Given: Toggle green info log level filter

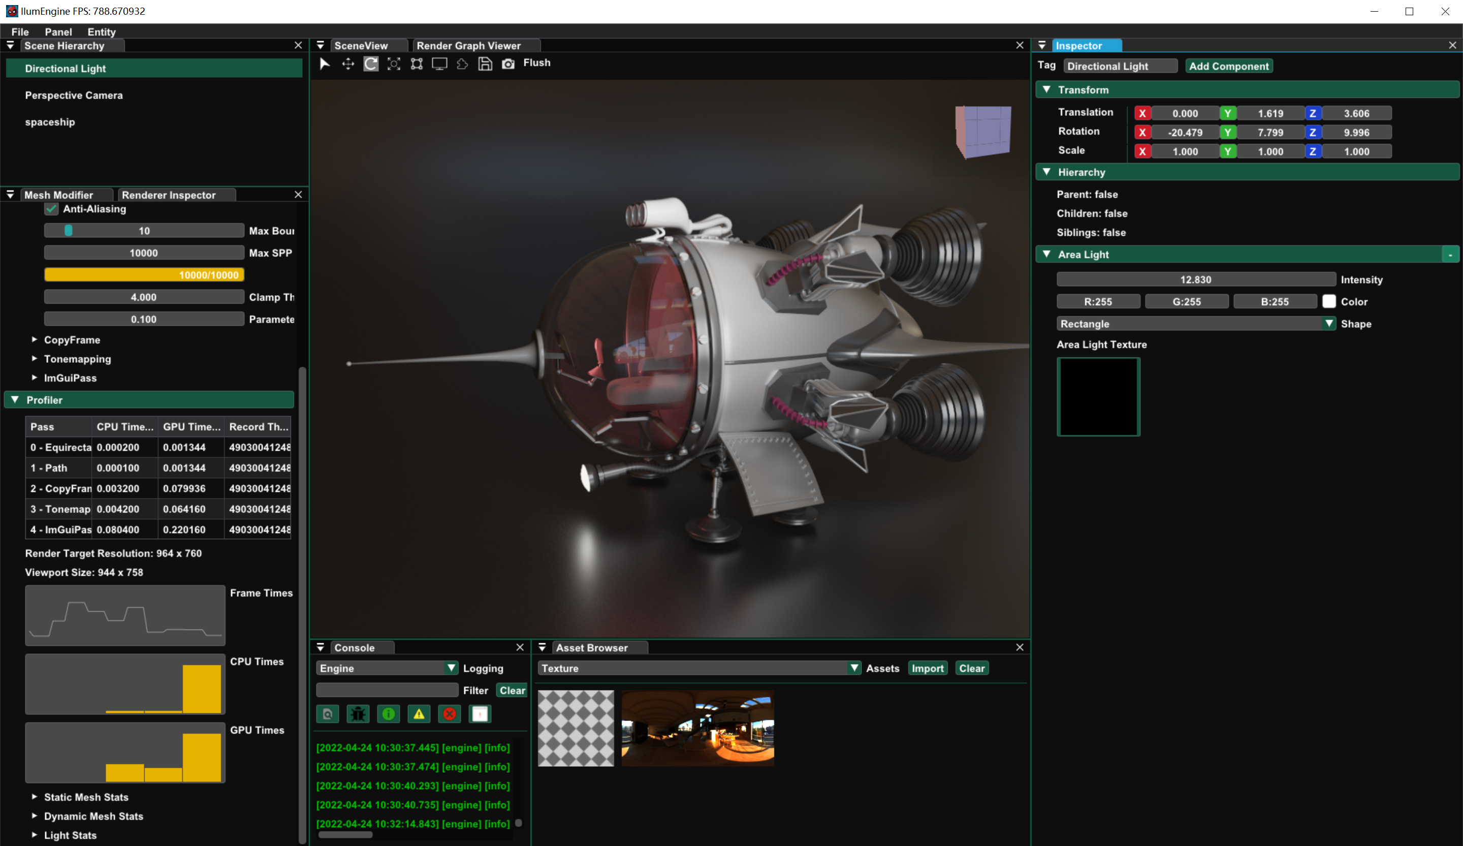Looking at the screenshot, I should click(x=389, y=713).
